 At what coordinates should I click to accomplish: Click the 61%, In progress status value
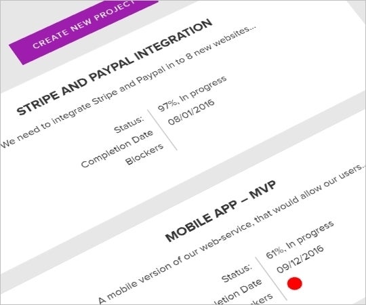[x=300, y=240]
